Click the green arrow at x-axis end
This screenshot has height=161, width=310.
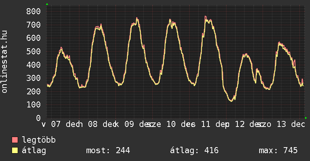[x=306, y=118]
